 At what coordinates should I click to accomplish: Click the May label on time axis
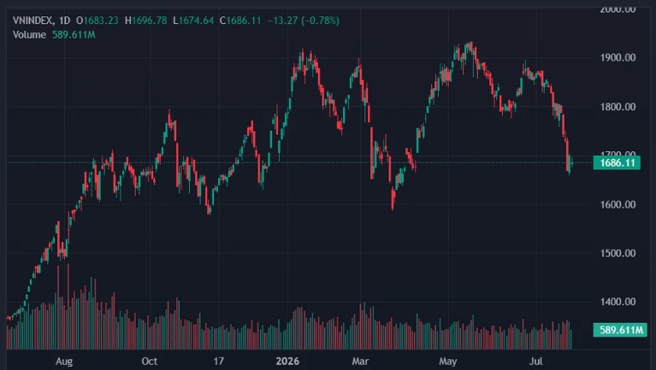tap(447, 361)
